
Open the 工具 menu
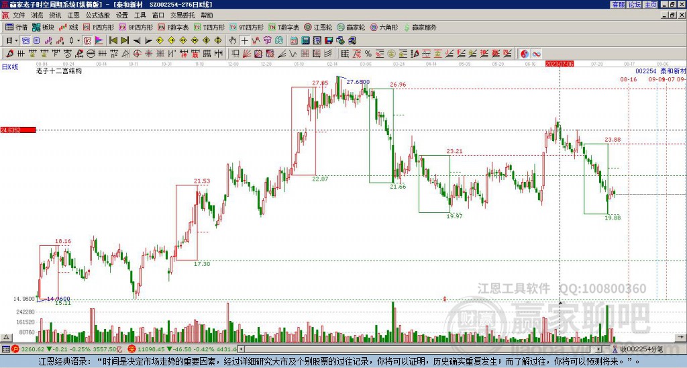point(140,15)
